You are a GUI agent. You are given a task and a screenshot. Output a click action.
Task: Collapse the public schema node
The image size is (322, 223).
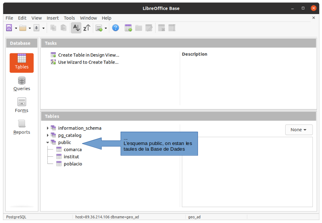point(48,142)
